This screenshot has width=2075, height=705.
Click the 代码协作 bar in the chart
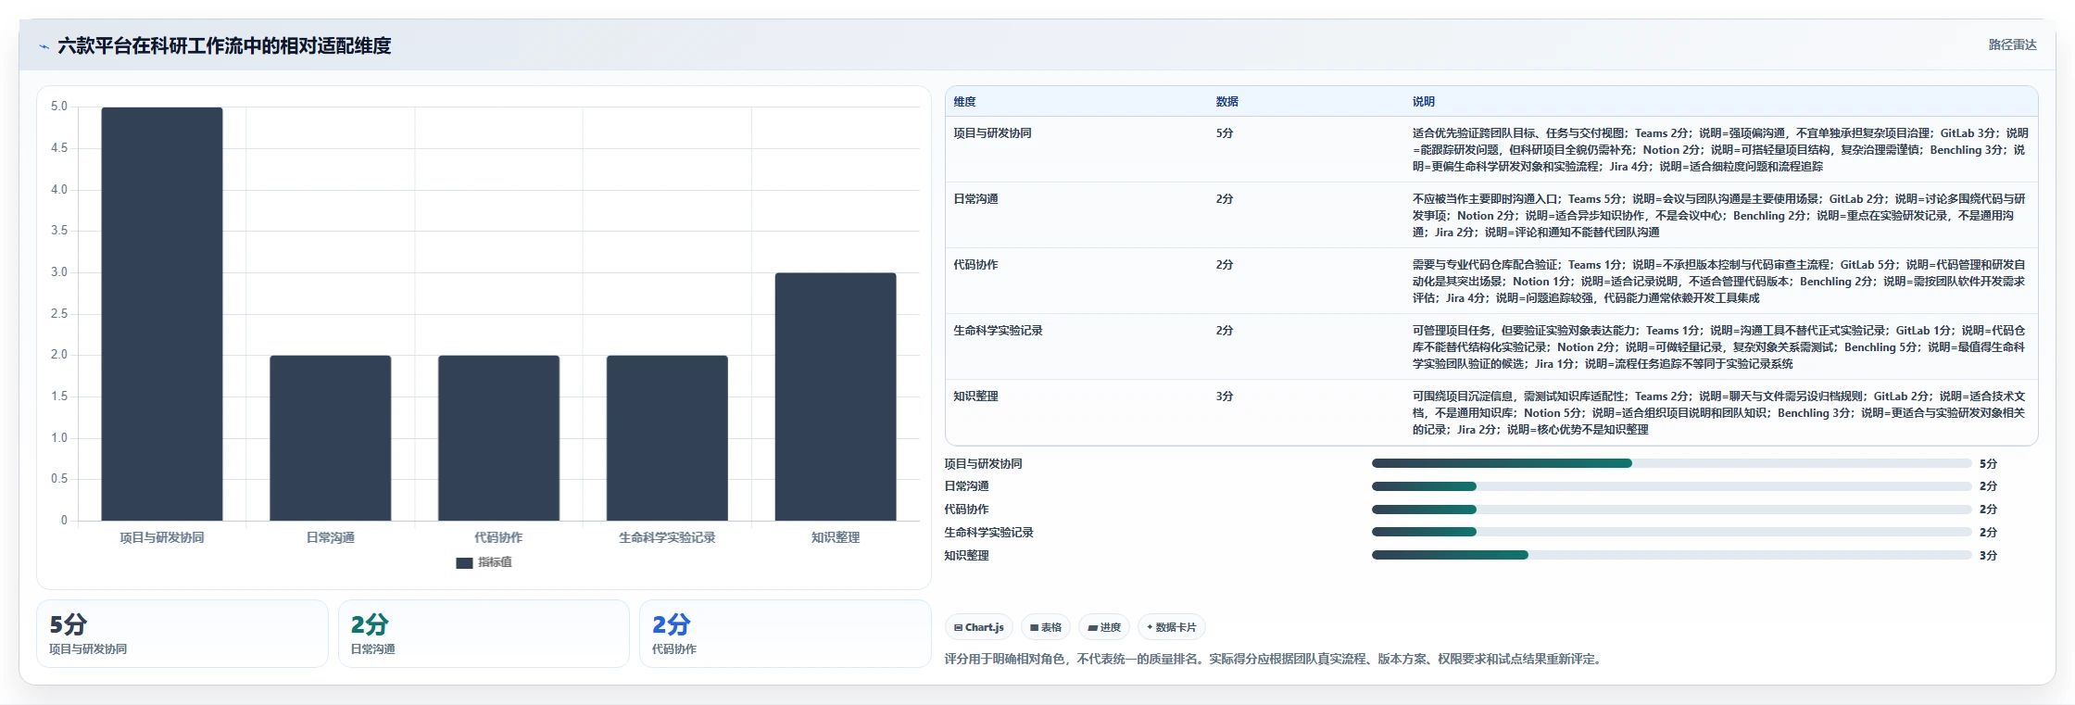tap(498, 438)
